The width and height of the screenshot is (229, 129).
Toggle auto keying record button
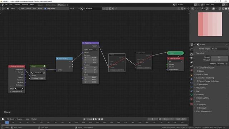[84, 119]
